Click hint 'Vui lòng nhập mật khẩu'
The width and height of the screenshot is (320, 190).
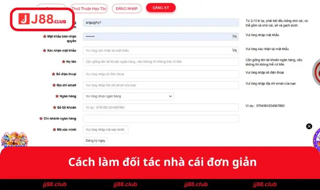click(x=262, y=35)
